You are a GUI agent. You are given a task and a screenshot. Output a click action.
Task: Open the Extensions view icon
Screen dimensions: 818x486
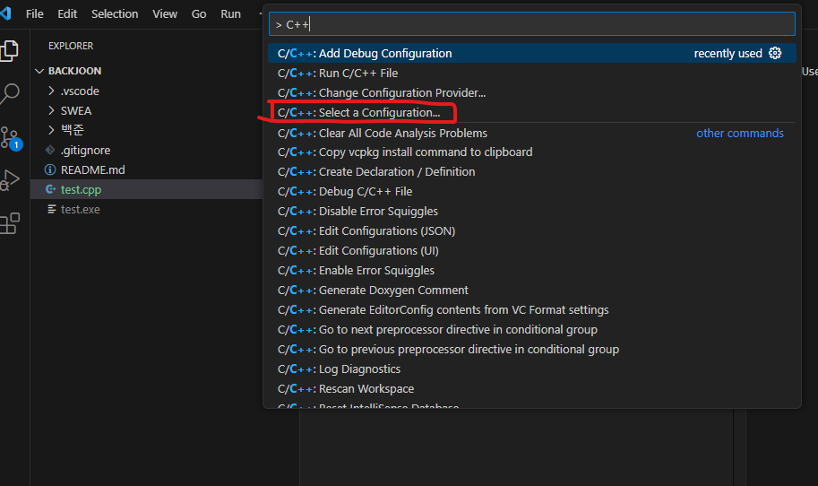9,223
